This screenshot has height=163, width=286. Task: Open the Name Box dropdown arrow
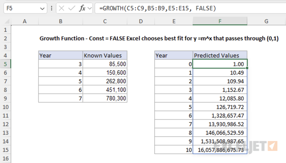click(x=42, y=9)
